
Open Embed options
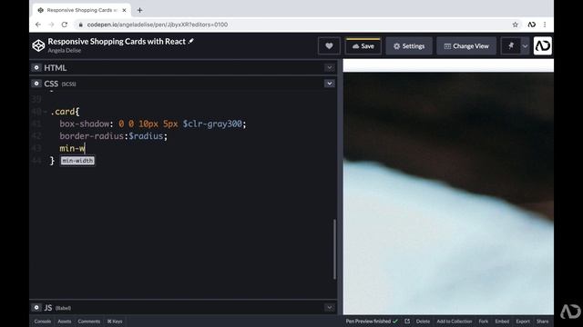502,321
